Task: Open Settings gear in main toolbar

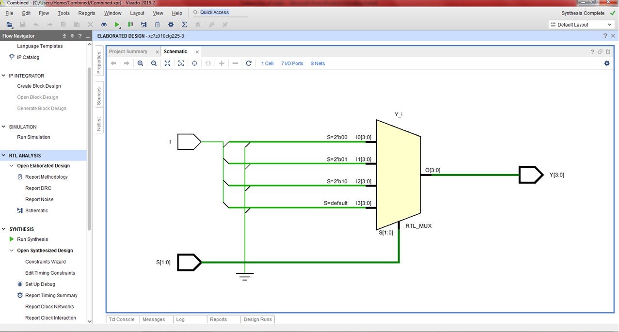Action: [171, 24]
